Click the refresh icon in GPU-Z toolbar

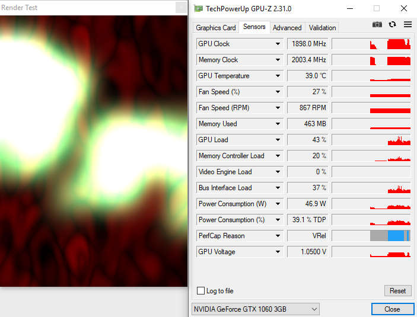(x=392, y=25)
